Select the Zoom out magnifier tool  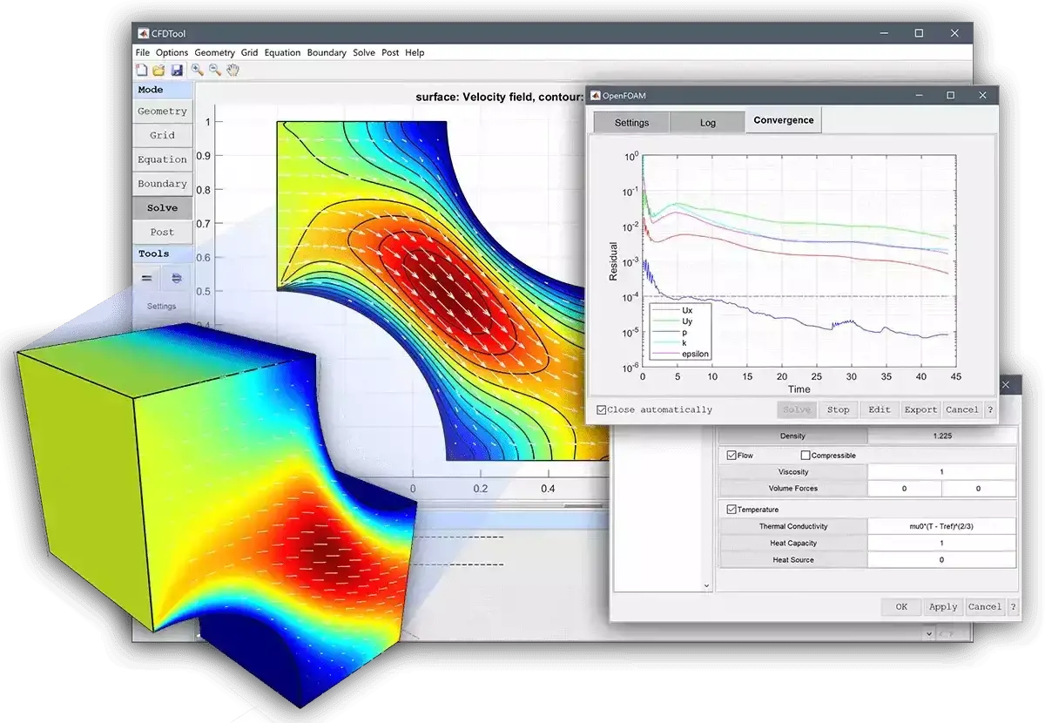coord(215,70)
